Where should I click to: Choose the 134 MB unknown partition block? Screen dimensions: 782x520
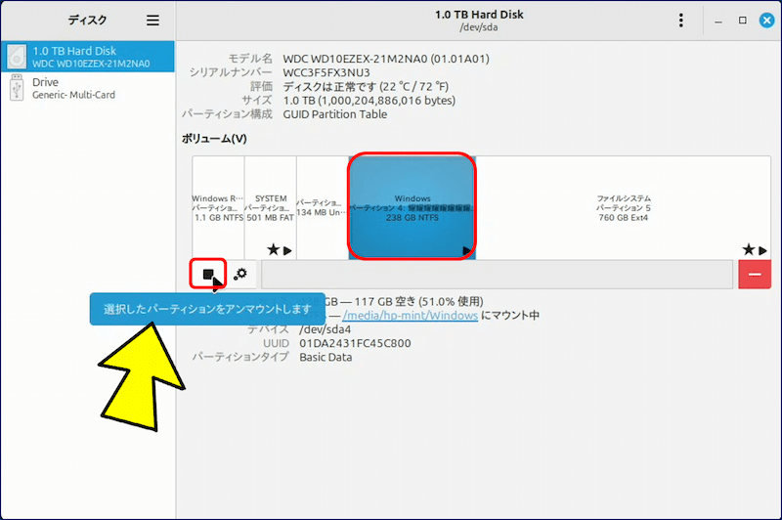point(322,207)
